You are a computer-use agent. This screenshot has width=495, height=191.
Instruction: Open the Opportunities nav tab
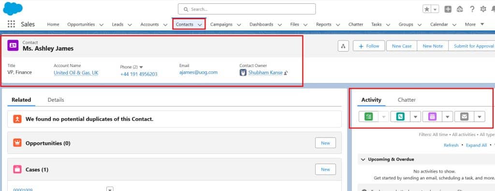point(81,24)
